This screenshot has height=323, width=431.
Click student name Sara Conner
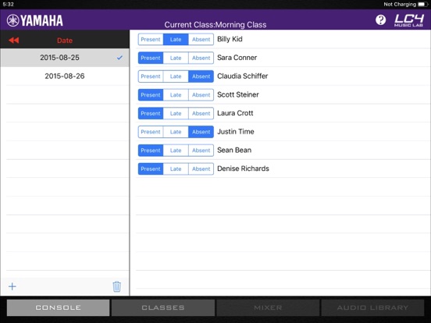coord(237,58)
